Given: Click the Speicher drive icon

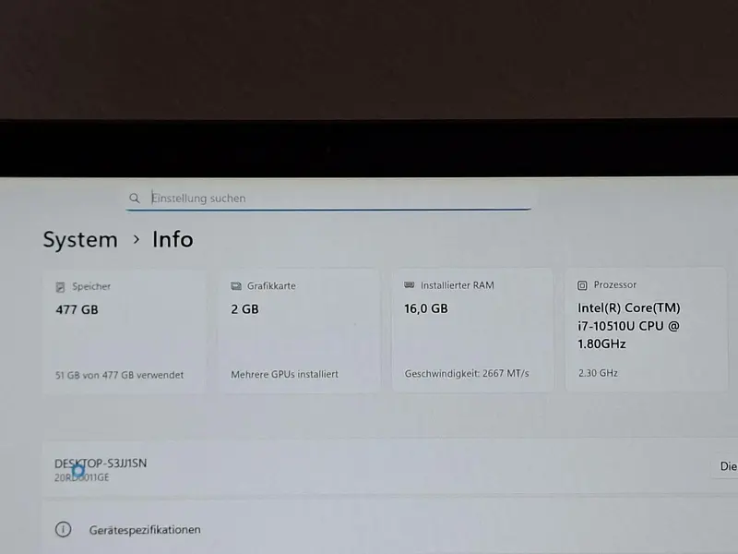Looking at the screenshot, I should [x=60, y=287].
